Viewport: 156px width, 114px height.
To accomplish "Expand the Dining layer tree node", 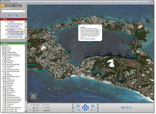I will pyautogui.click(x=2, y=78).
